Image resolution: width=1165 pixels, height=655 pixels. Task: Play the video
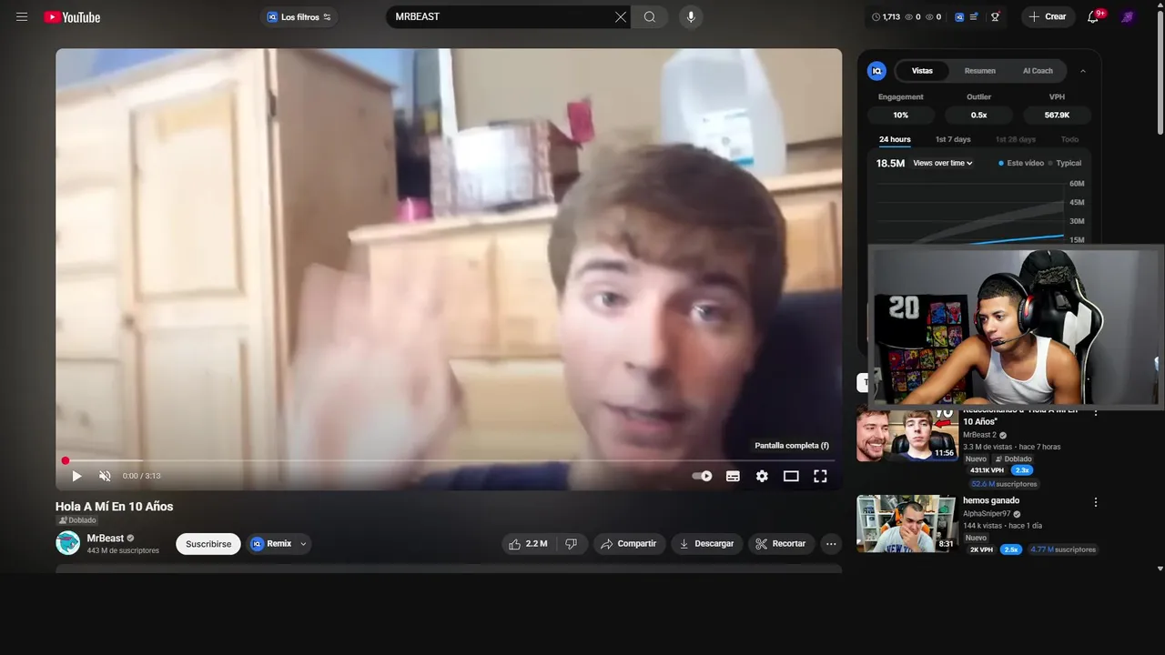pyautogui.click(x=76, y=476)
